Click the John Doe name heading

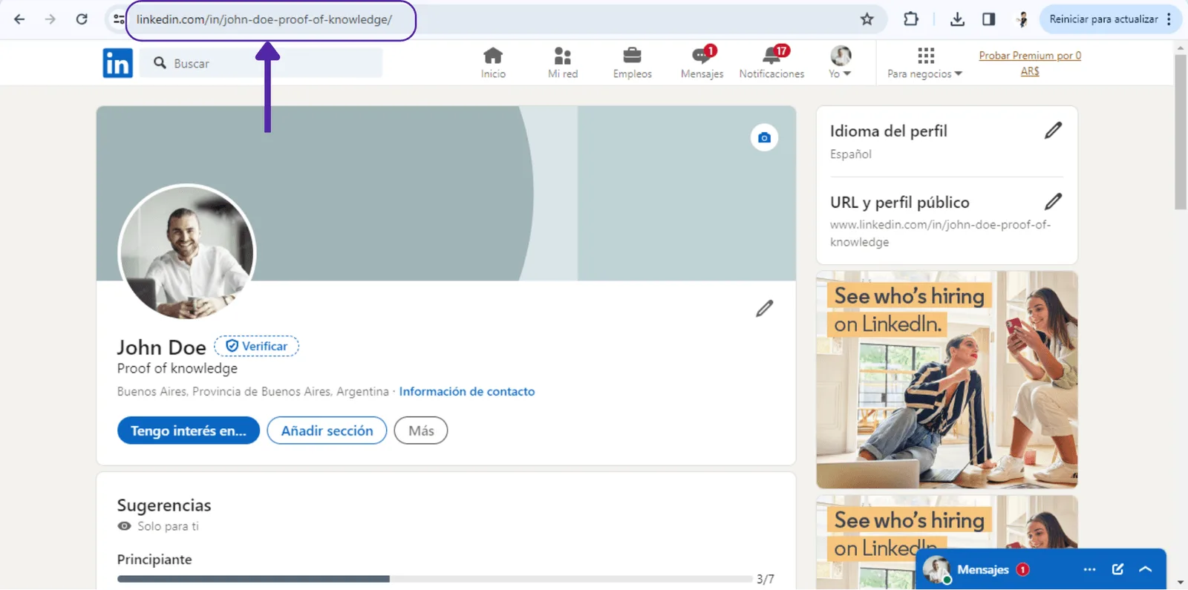[161, 347]
